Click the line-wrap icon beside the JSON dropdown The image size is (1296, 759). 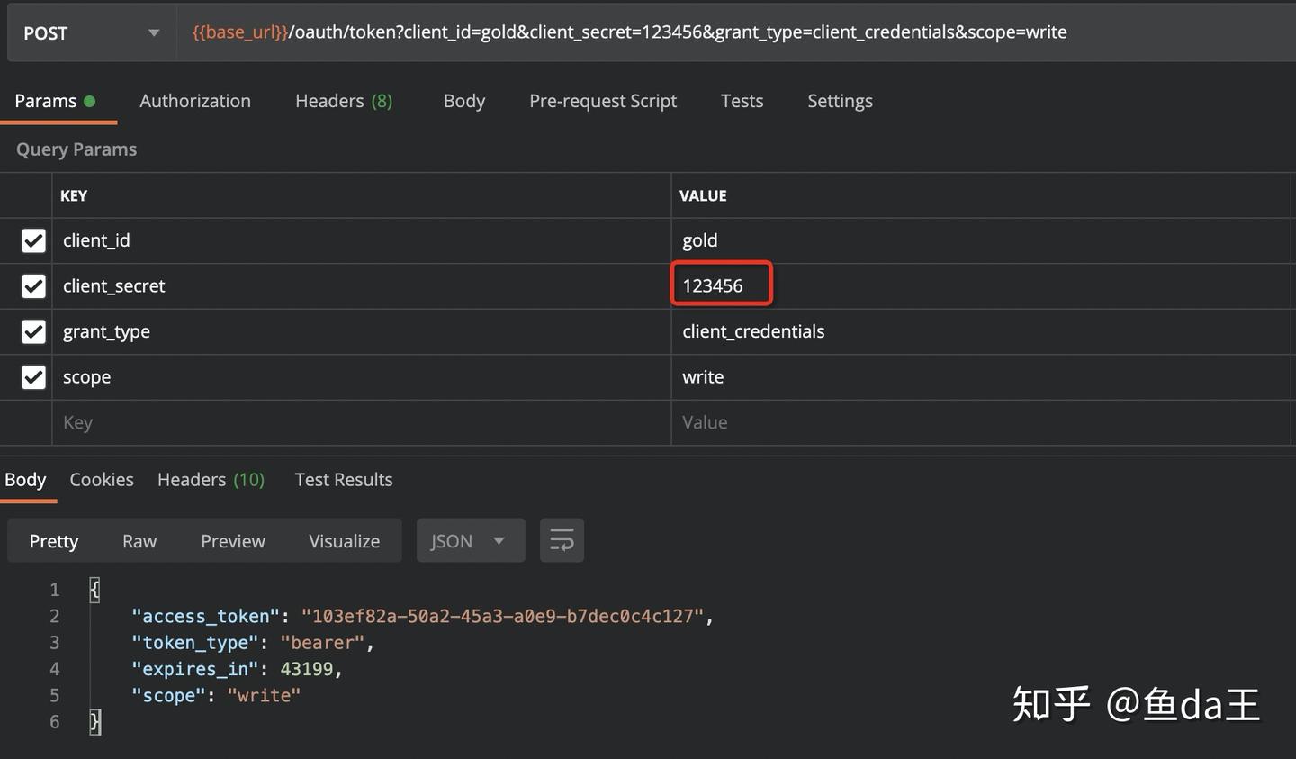[x=562, y=540]
